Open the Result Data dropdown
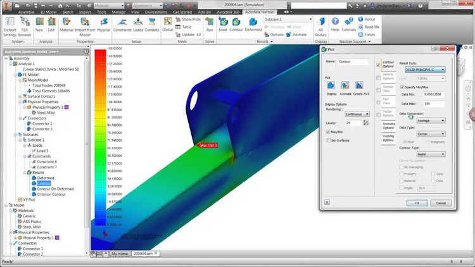The width and height of the screenshot is (475, 267). tap(425, 70)
